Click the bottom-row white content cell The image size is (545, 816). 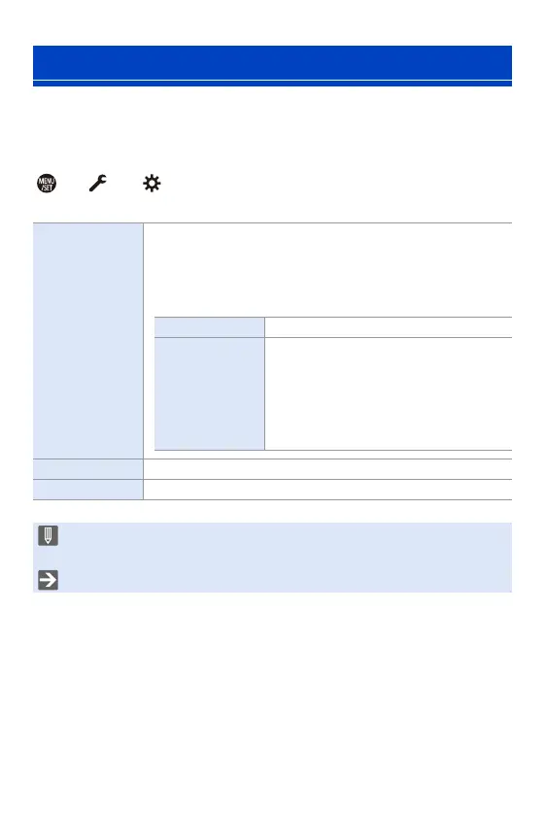click(328, 490)
